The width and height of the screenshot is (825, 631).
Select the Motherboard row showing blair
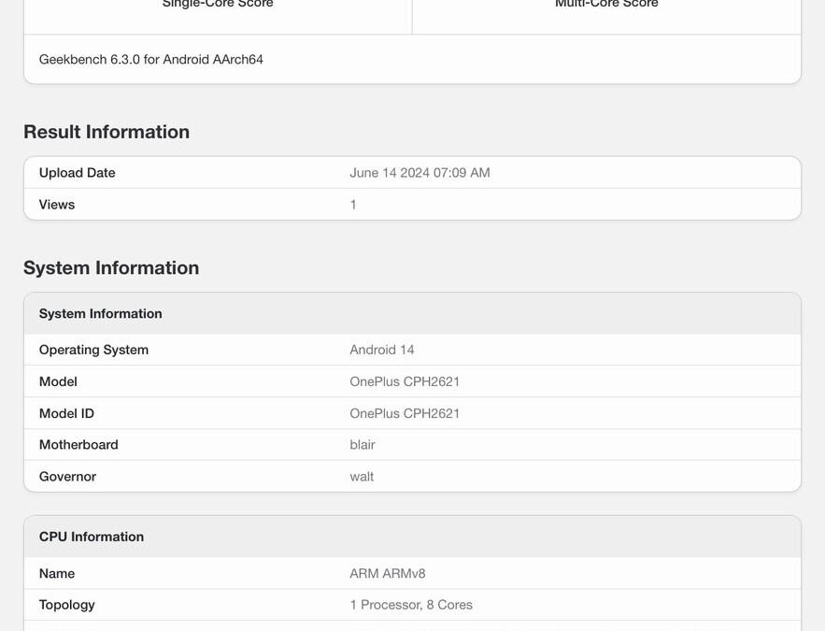pos(78,444)
